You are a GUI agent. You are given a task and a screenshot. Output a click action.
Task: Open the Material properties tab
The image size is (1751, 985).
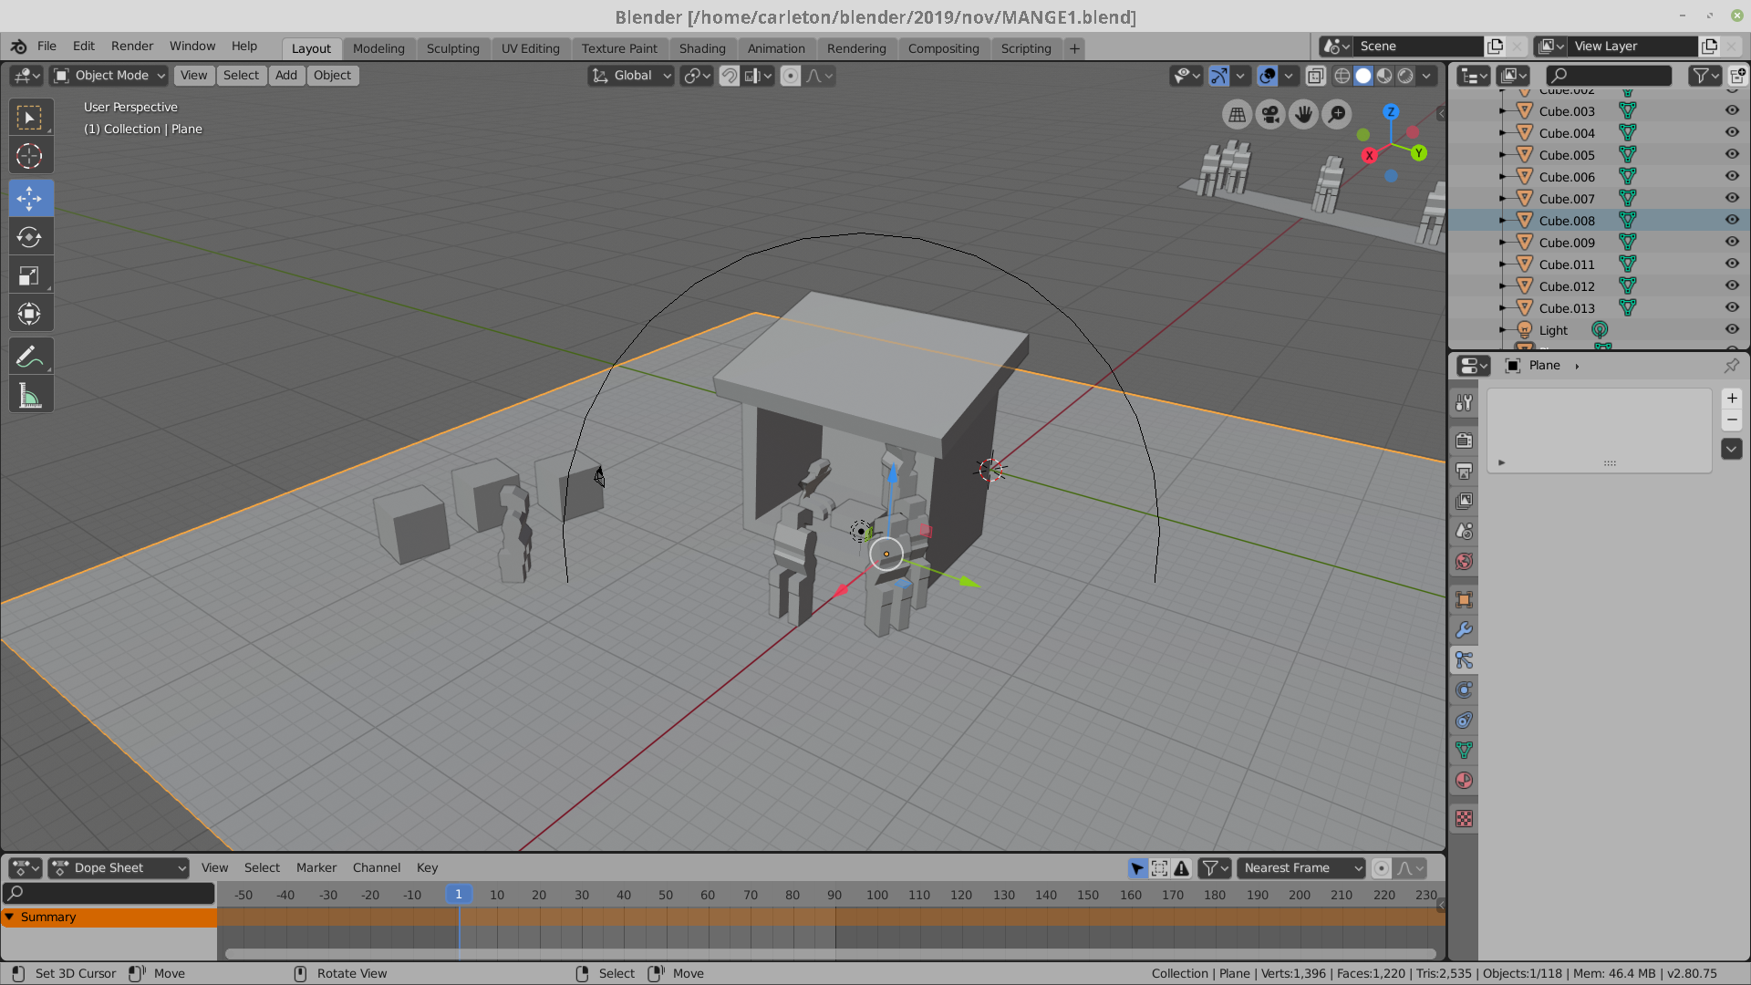click(1464, 781)
